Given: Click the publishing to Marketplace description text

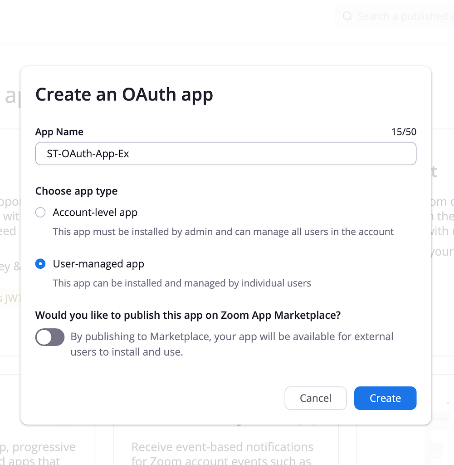Looking at the screenshot, I should (232, 344).
